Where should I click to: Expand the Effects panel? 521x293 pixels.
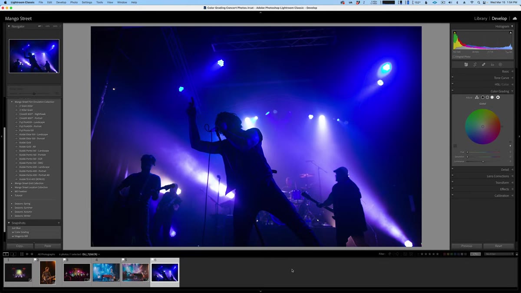[512, 189]
